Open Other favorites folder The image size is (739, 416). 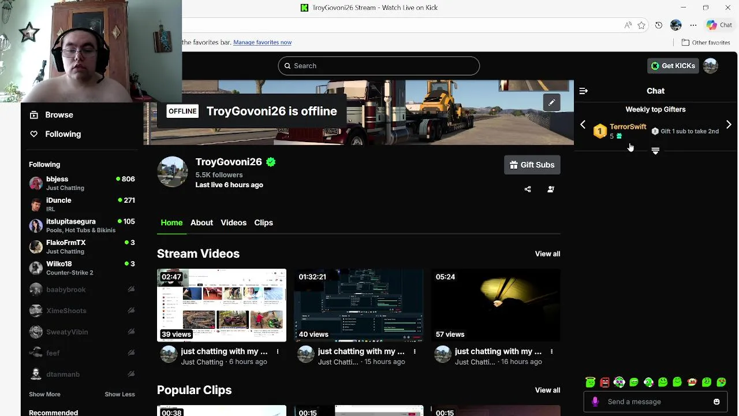pos(706,42)
